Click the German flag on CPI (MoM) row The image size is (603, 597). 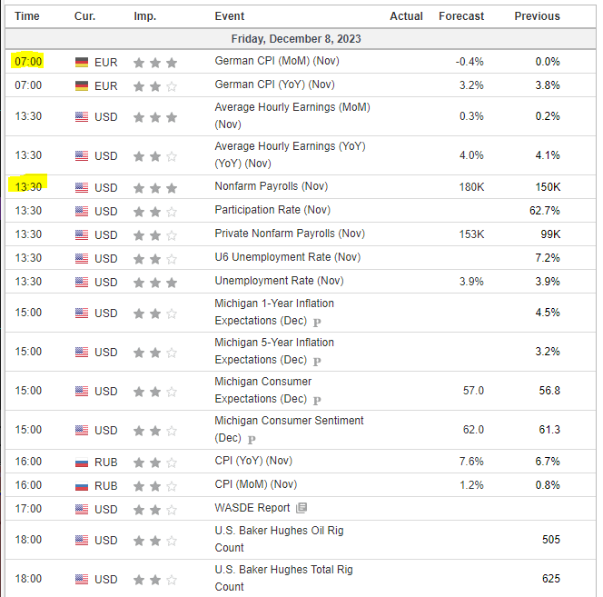click(83, 63)
